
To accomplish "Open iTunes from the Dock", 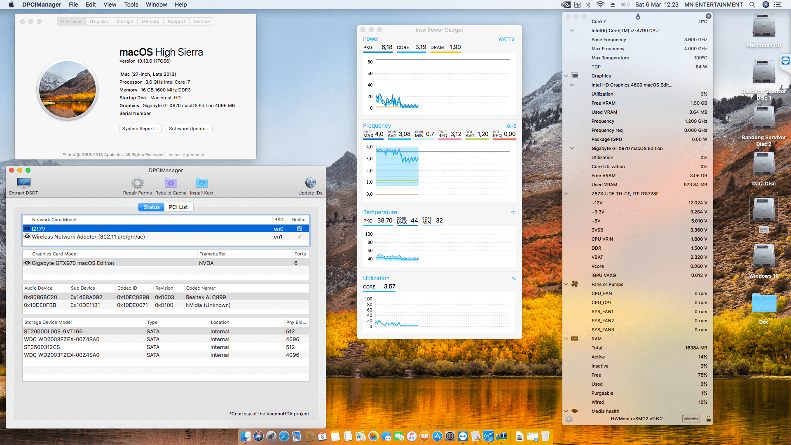I will [412, 436].
